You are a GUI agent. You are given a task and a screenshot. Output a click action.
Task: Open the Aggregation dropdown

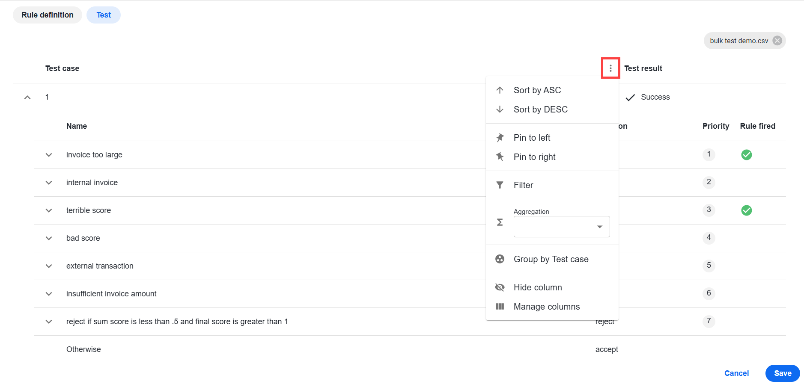pos(562,227)
